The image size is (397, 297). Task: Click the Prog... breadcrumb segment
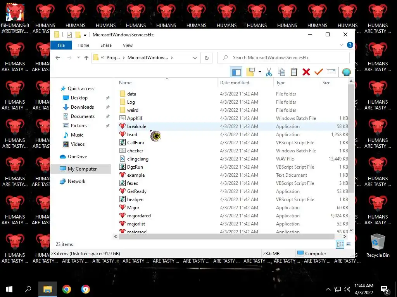pos(113,58)
